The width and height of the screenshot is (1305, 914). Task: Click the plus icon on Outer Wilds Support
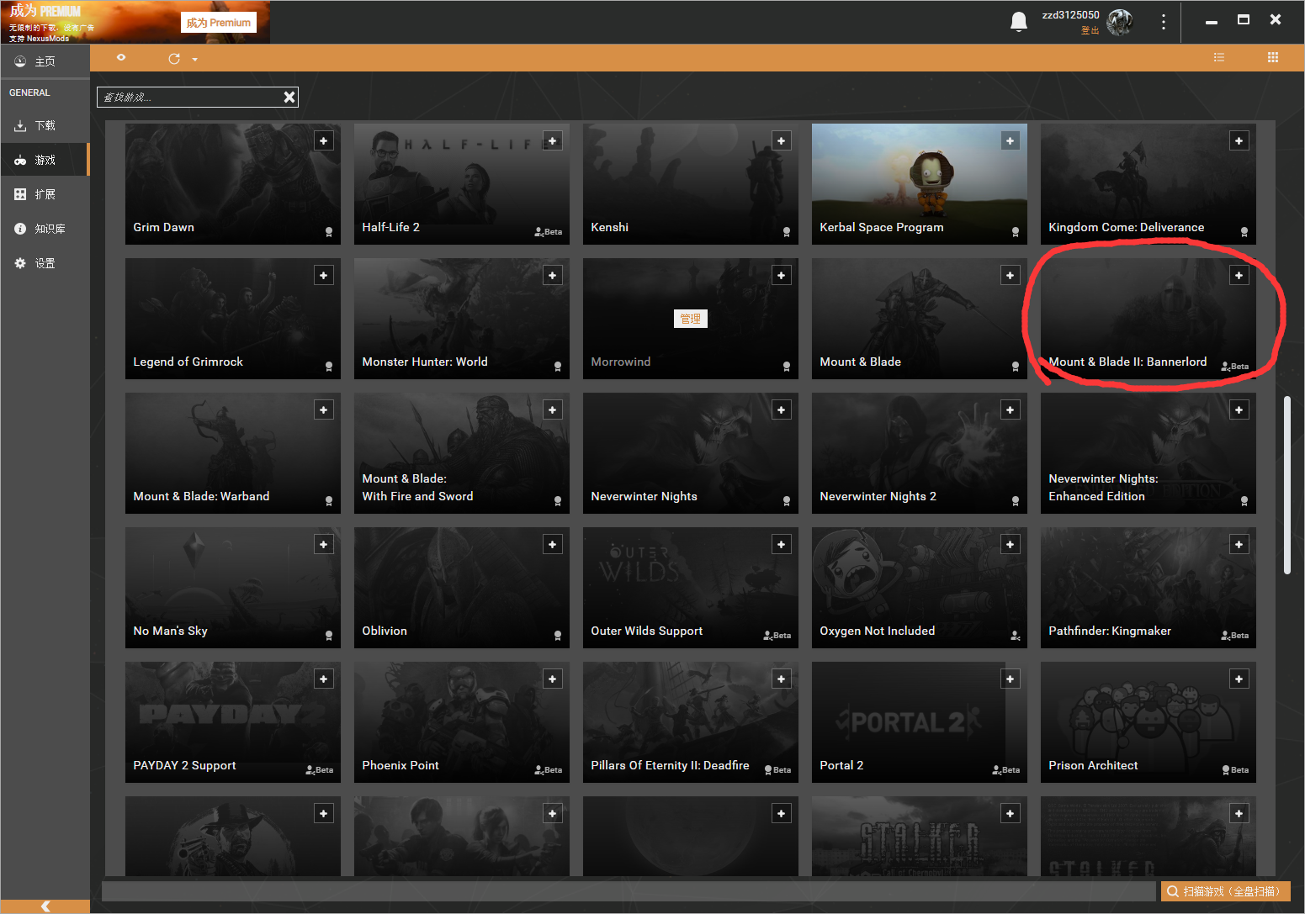pos(782,545)
